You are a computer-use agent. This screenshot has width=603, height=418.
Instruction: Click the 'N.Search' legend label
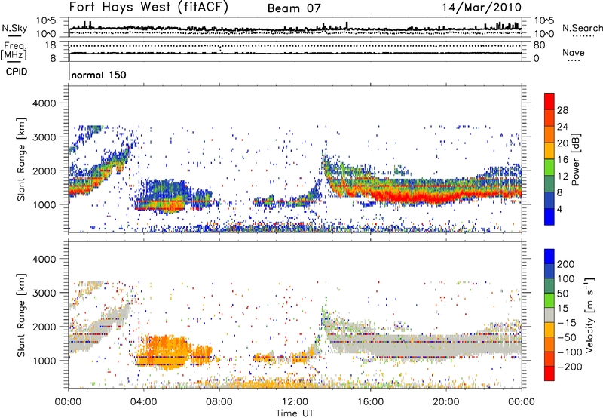[582, 28]
